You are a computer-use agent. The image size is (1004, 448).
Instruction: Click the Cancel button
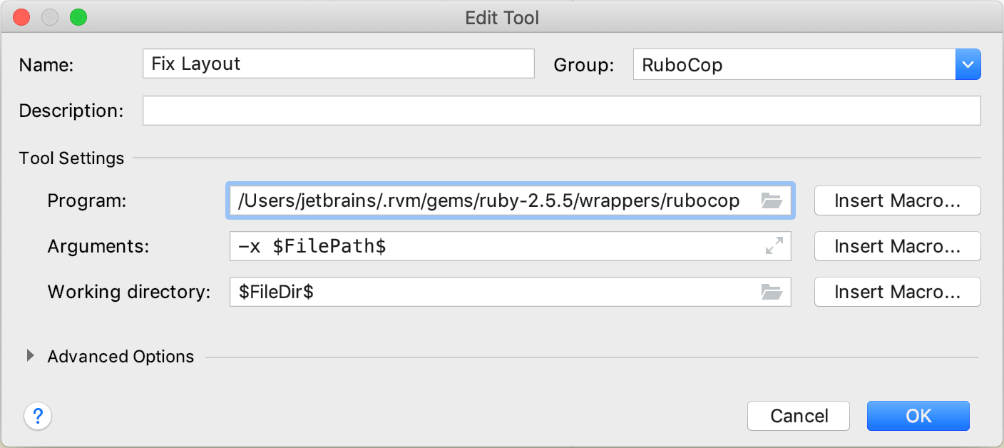click(799, 416)
